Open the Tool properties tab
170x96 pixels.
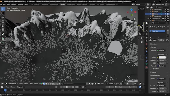click(x=146, y=27)
